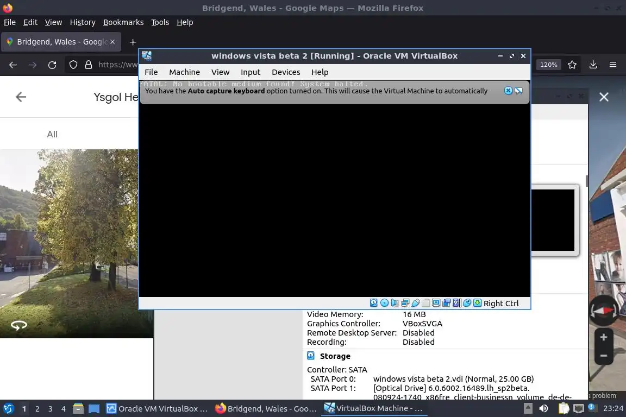Click the Bridgend, Wales Firefox taskbar entry
Screen dimensions: 626x417
coord(266,409)
